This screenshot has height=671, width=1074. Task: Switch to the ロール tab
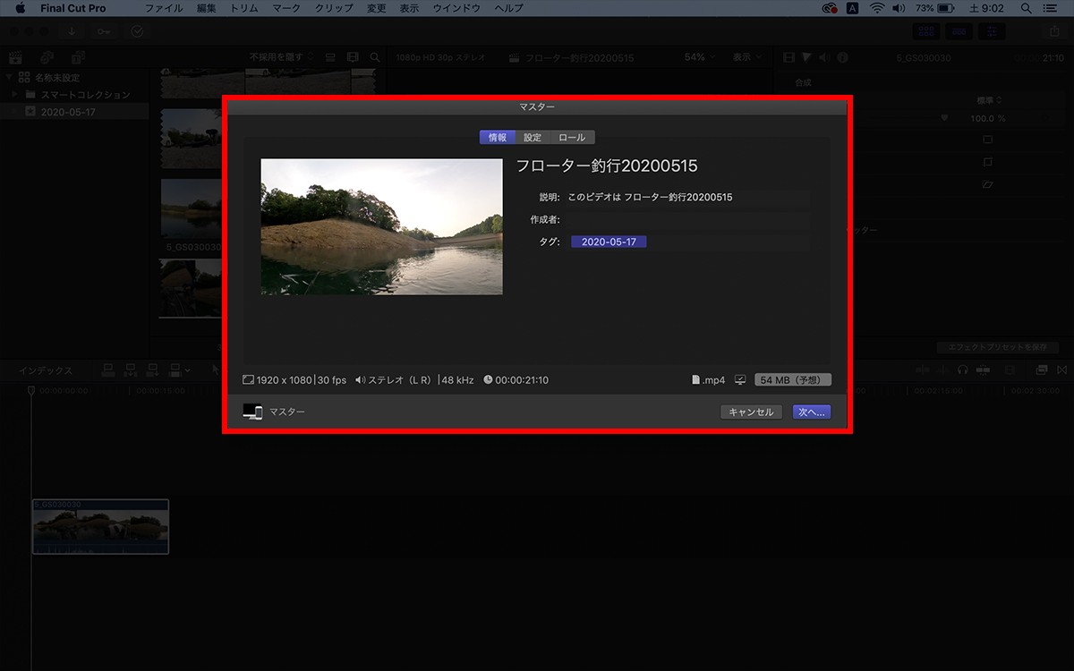tap(572, 138)
